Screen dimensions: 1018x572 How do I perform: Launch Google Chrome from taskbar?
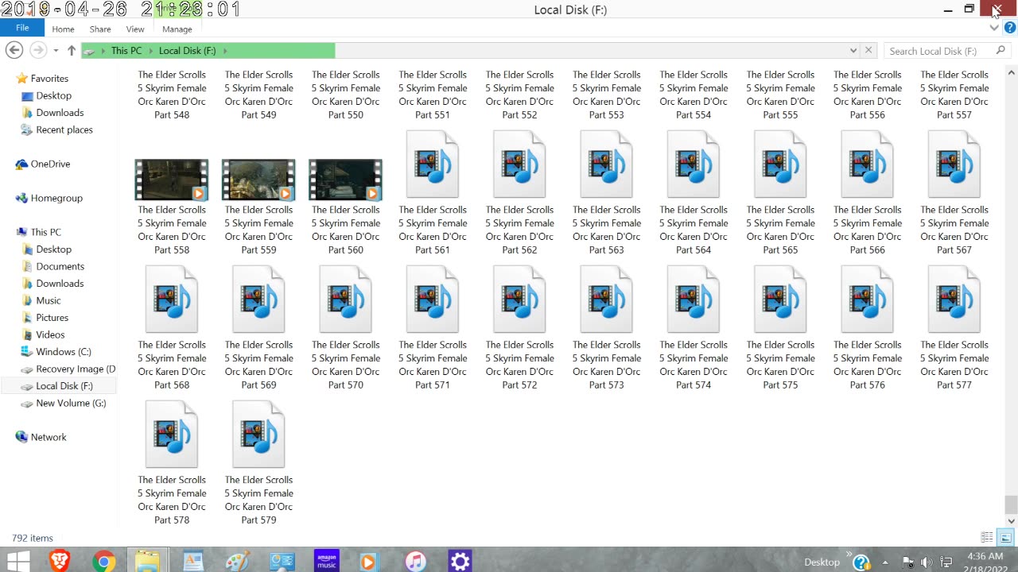pyautogui.click(x=103, y=562)
